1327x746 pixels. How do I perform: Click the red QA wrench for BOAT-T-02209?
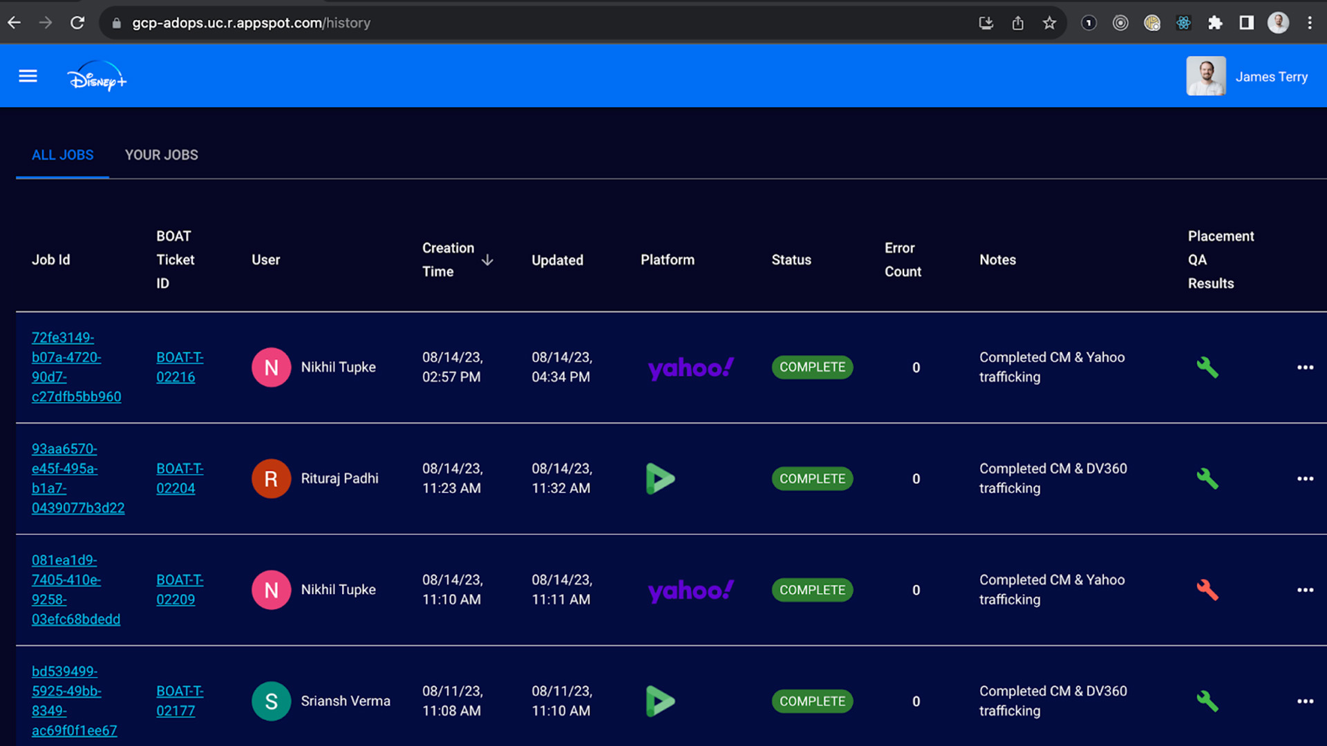click(x=1207, y=590)
